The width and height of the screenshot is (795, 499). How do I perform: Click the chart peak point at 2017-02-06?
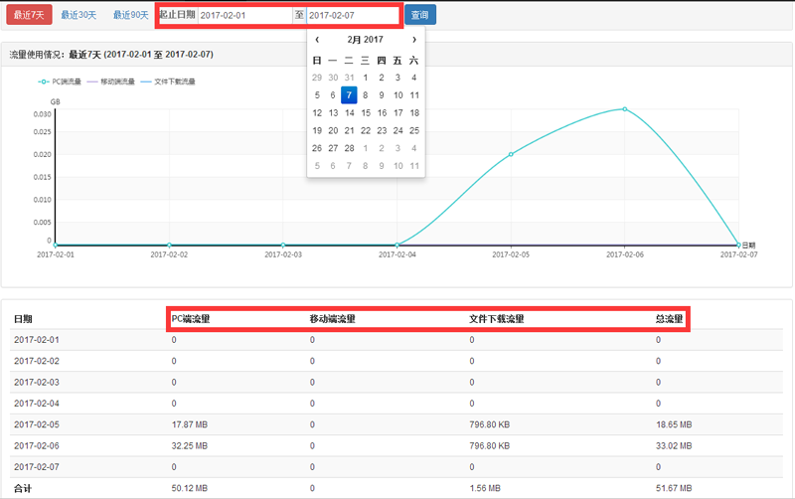point(624,108)
